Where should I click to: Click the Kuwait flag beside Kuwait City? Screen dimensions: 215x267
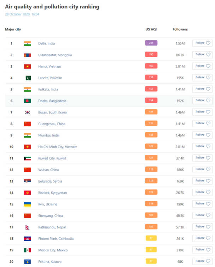point(28,158)
